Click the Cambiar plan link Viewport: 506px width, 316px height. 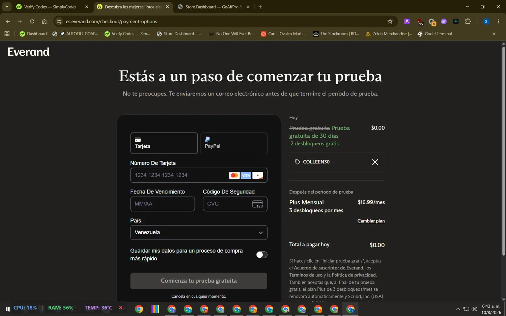[371, 221]
